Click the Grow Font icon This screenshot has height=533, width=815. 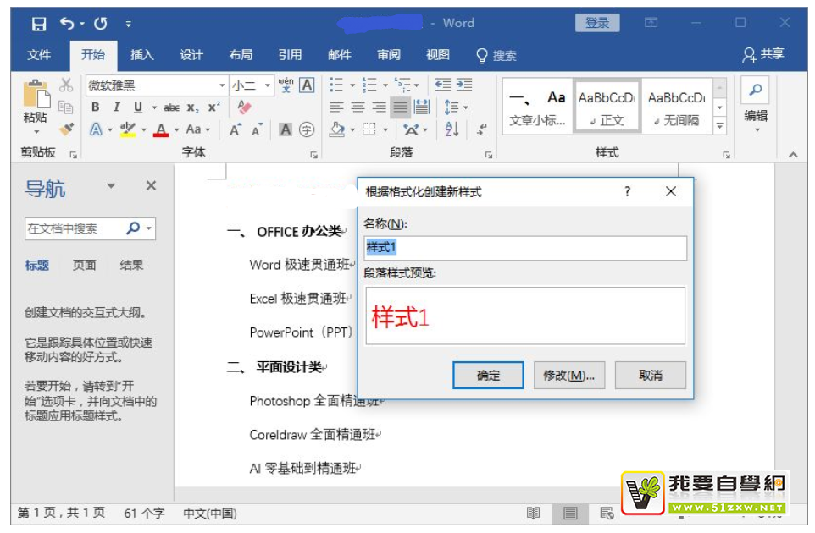tap(235, 129)
